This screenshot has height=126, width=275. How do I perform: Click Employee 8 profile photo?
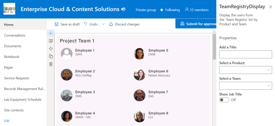point(140,116)
